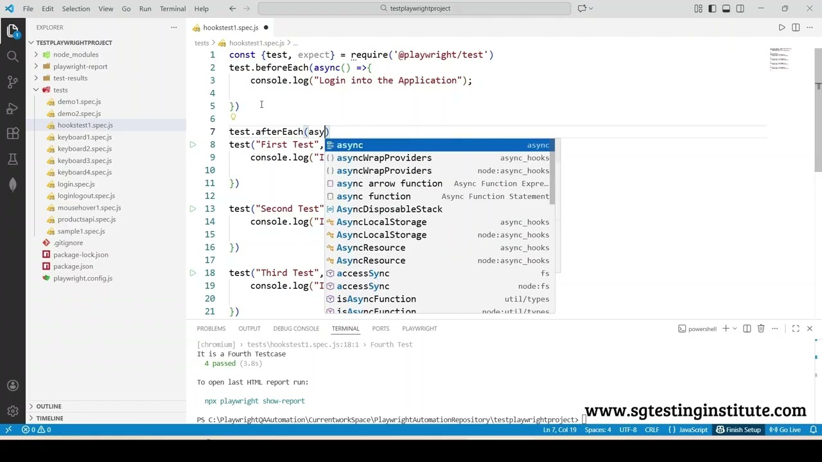Click the CRLF line ending indicator
This screenshot has height=462, width=822.
coord(651,430)
